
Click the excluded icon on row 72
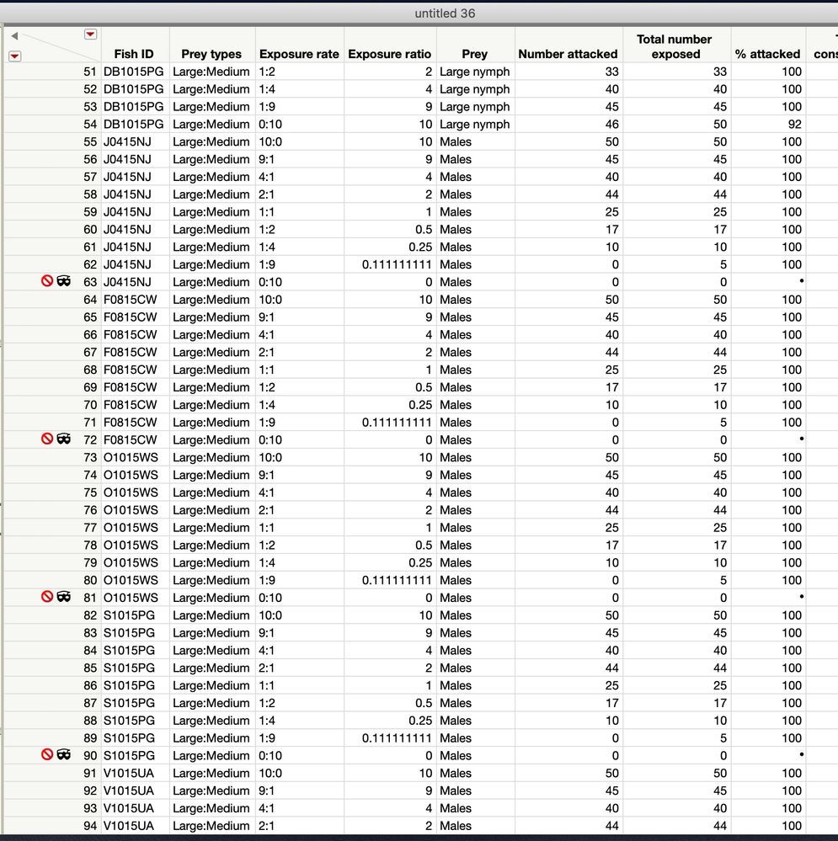click(47, 439)
